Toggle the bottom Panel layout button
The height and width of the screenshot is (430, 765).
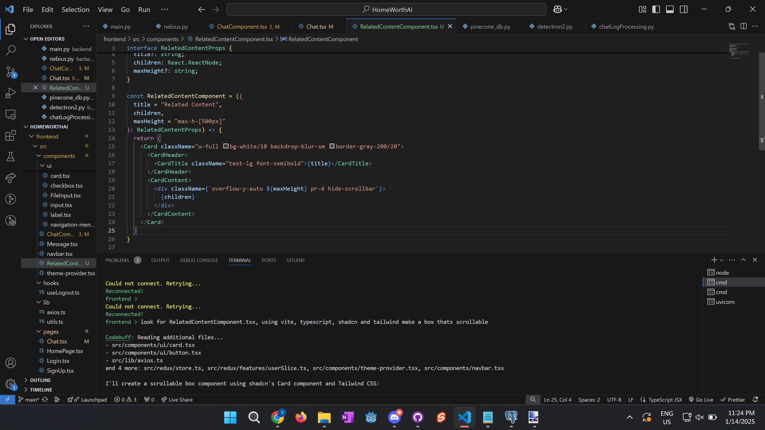(670, 10)
